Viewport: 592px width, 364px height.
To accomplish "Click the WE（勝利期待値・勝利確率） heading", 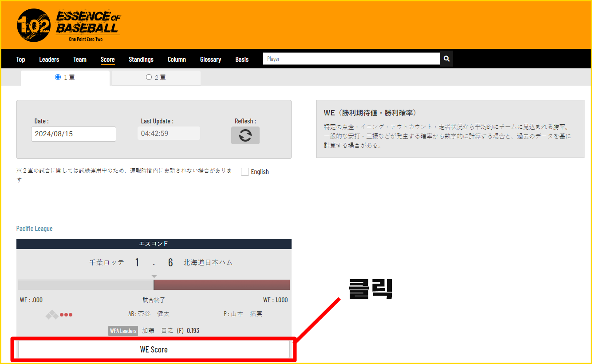I will (x=370, y=113).
